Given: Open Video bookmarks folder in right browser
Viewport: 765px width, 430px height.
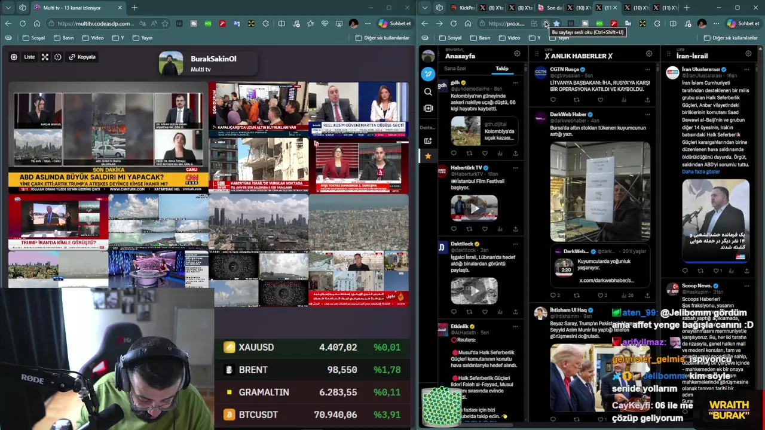Looking at the screenshot, I should click(510, 38).
